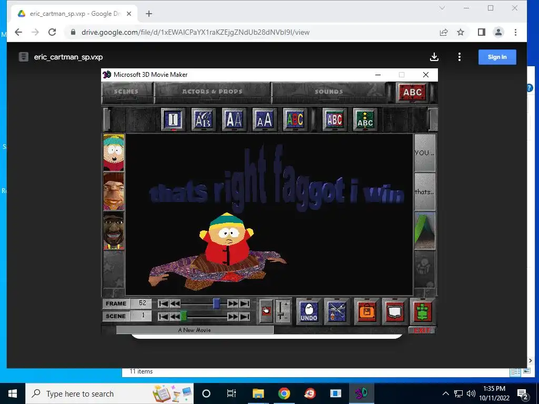Open Chrome three-dot menu
Viewport: 539px width, 404px height.
coord(515,32)
